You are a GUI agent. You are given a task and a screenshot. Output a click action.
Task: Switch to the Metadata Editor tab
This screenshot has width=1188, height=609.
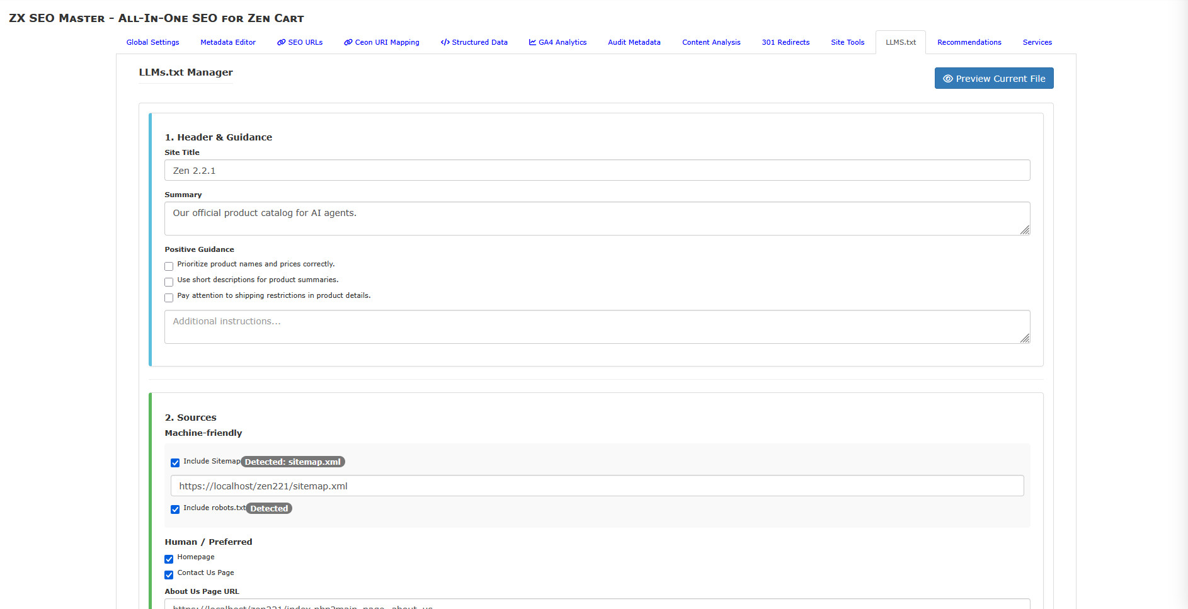pyautogui.click(x=228, y=42)
